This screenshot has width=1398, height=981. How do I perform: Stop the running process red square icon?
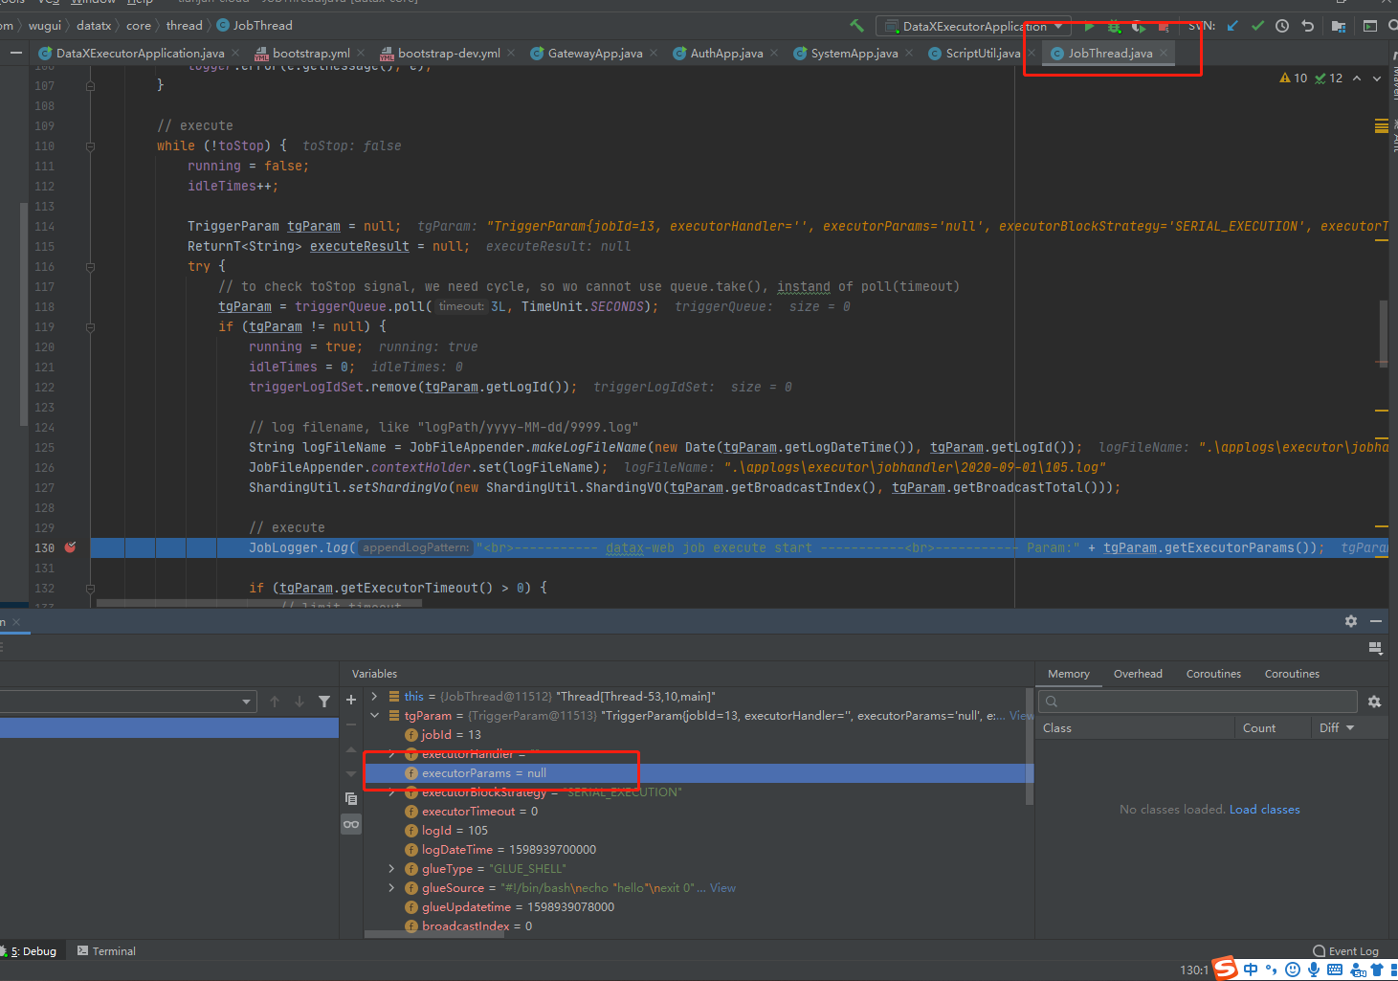[x=1164, y=27]
